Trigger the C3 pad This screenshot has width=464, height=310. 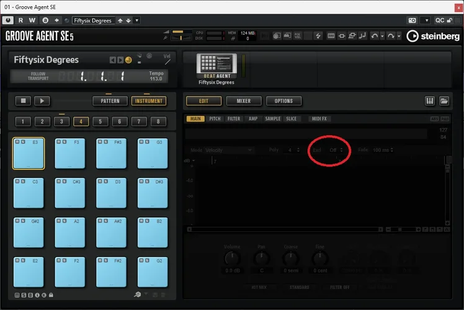29,193
